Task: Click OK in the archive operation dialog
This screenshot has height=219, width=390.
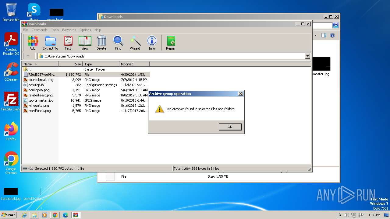Action: pos(230,127)
